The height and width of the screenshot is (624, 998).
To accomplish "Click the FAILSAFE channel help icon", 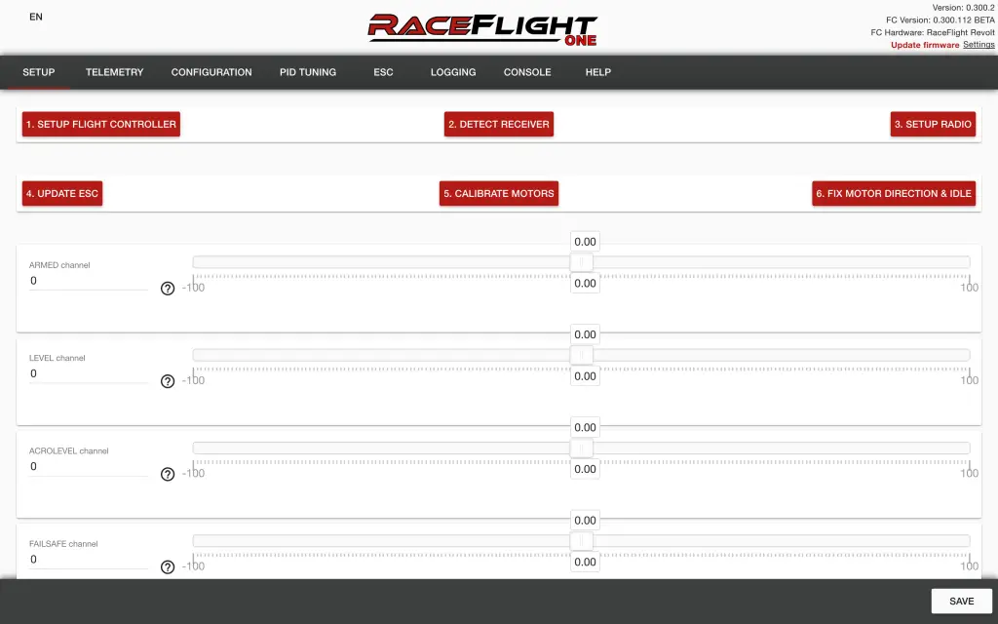I will click(167, 566).
